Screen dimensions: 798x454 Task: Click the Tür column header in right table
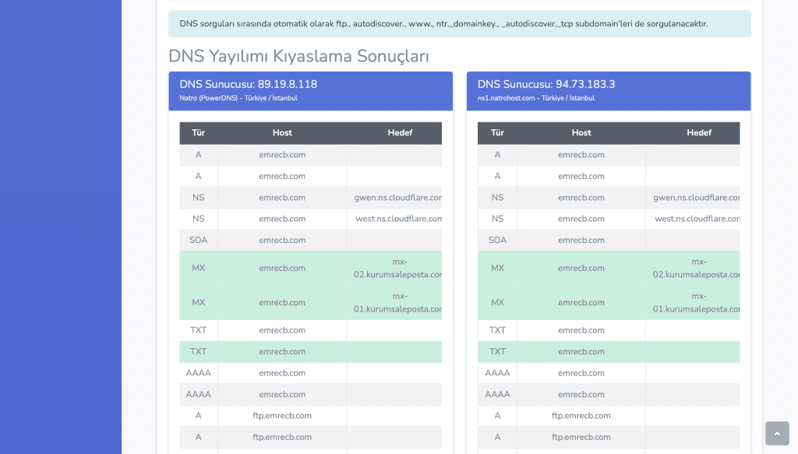[497, 133]
